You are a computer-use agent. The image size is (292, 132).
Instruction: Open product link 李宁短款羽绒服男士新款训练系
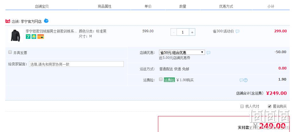pyautogui.click(x=51, y=31)
